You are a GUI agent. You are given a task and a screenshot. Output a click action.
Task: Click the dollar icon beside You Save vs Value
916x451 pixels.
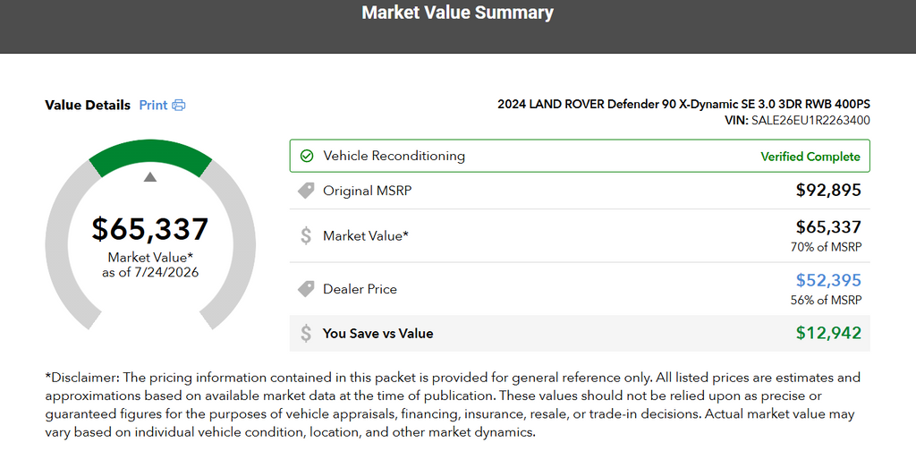click(x=306, y=334)
